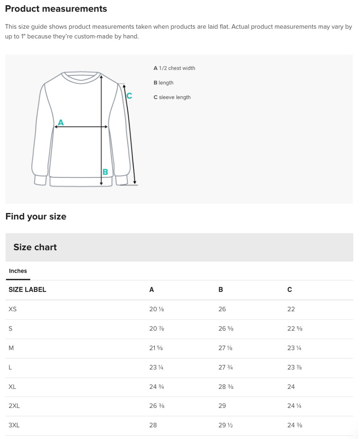This screenshot has width=358, height=439.
Task: Select the M size row label
Action: point(11,348)
